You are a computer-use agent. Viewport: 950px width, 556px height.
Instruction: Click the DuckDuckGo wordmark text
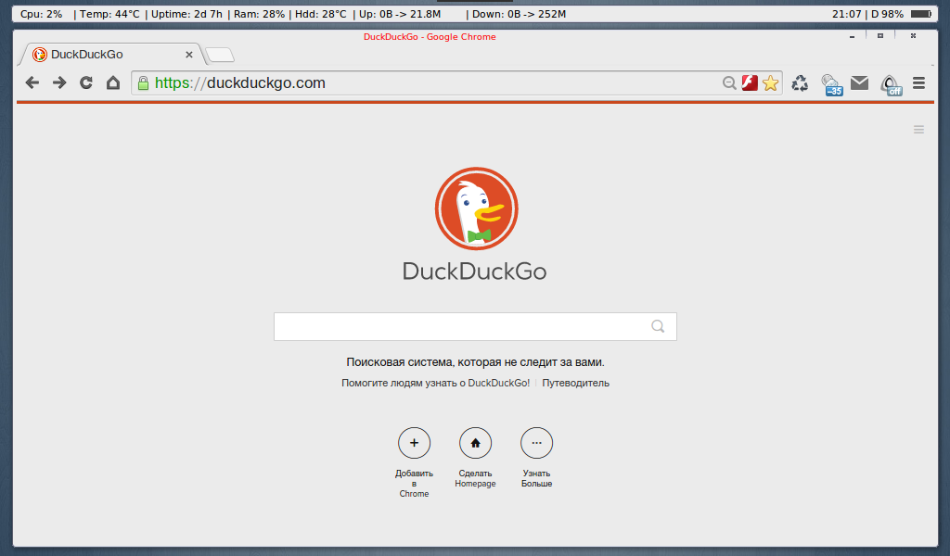[475, 271]
